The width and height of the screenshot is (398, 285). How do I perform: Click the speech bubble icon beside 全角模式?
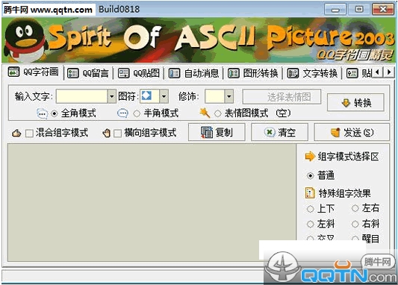[x=42, y=113]
